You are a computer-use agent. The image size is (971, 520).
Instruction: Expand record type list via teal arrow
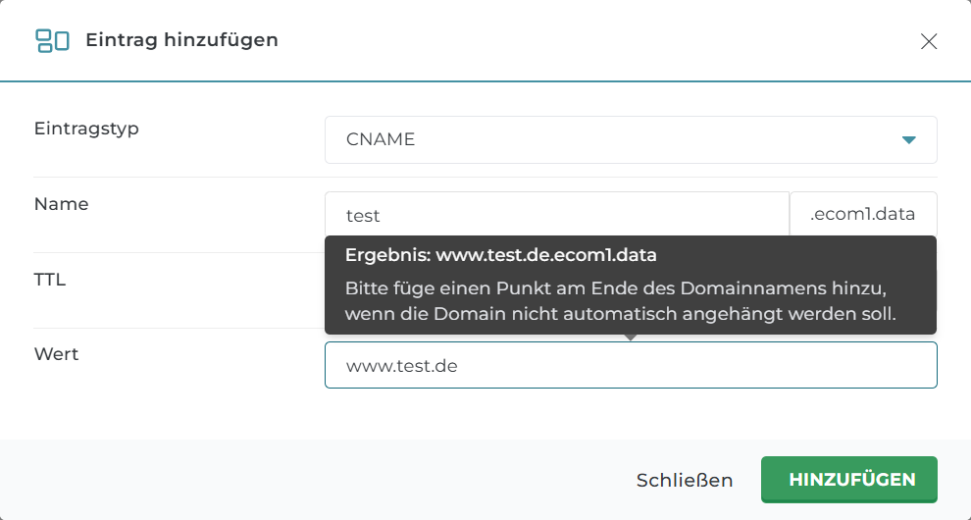pyautogui.click(x=908, y=140)
